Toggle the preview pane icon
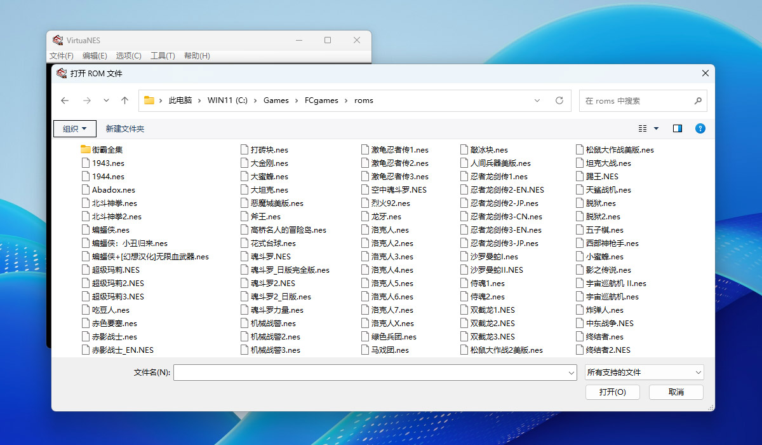The image size is (762, 445). tap(677, 128)
